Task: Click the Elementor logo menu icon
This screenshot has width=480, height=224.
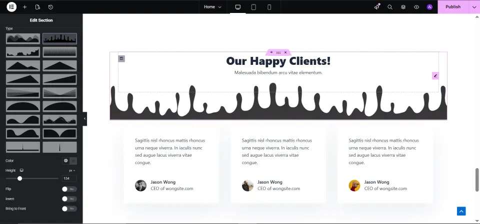Action: pyautogui.click(x=11, y=7)
